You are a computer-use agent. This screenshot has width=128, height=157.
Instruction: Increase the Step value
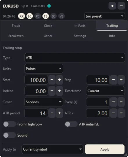tap(121, 80)
